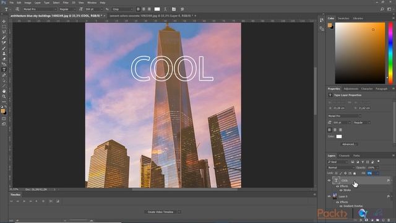Select the COOL layer thumbnail
The image size is (396, 223).
point(336,180)
